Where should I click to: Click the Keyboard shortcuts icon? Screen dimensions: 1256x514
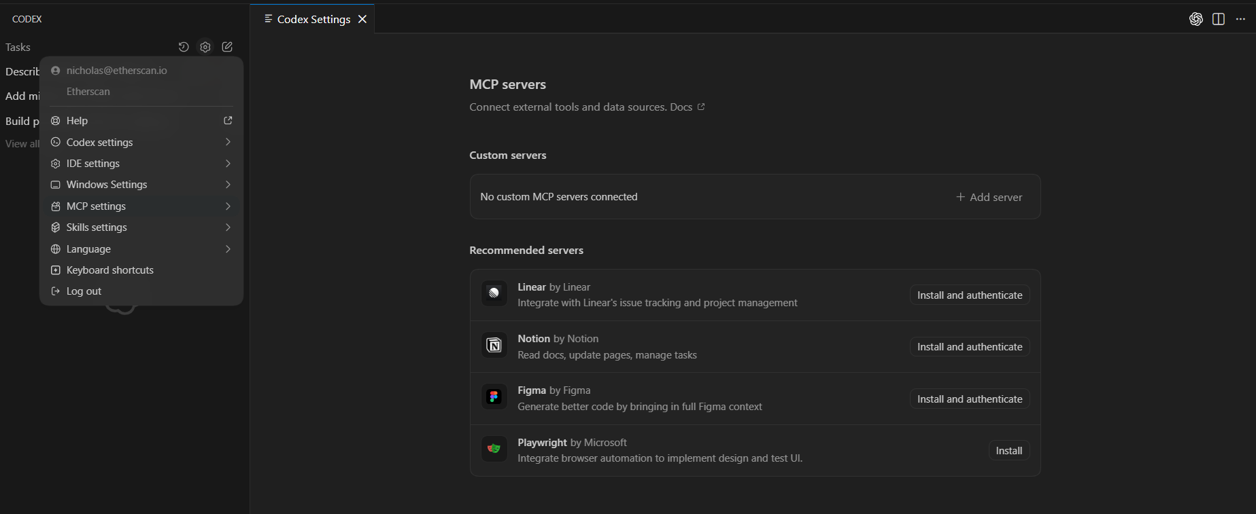pyautogui.click(x=56, y=270)
